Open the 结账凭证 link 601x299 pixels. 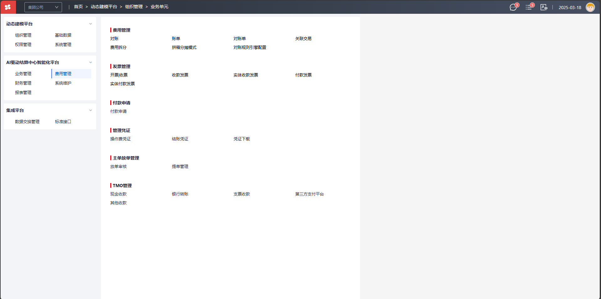coord(180,139)
